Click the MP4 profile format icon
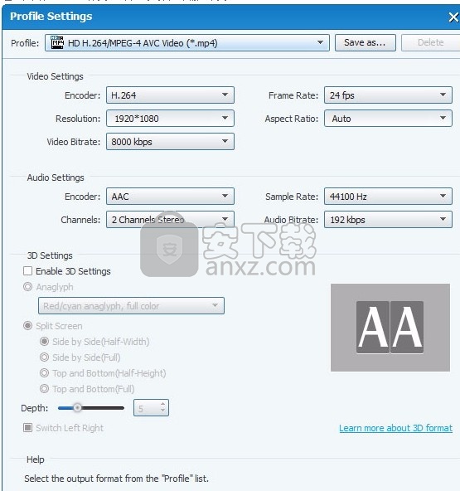460x491 pixels. 57,42
